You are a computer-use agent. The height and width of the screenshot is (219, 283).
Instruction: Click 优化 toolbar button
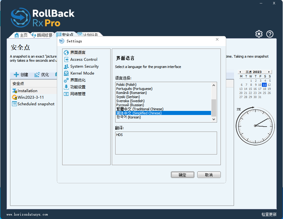pos(42,75)
